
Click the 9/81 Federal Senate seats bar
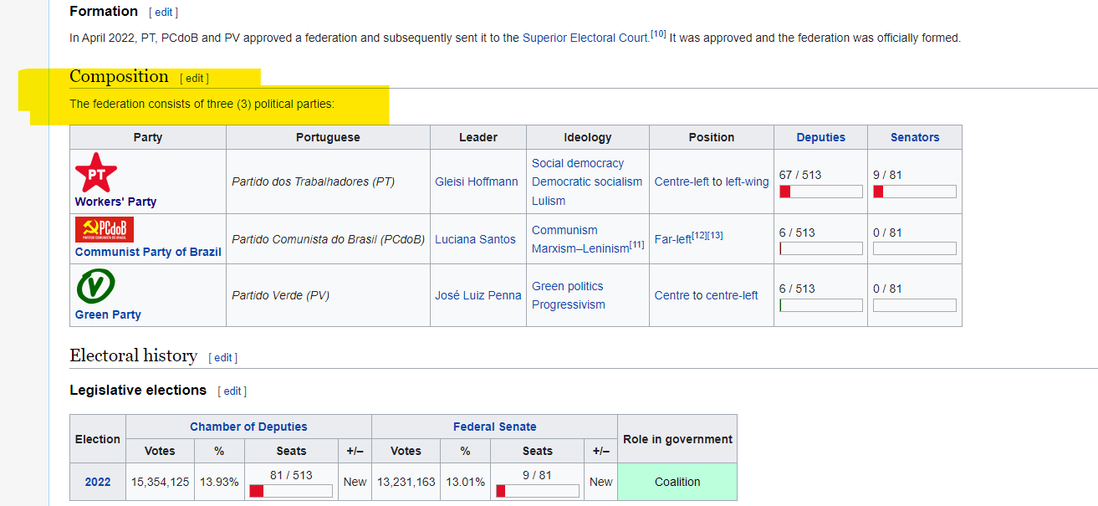(538, 491)
